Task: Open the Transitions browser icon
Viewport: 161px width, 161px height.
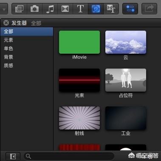Action: point(65,9)
